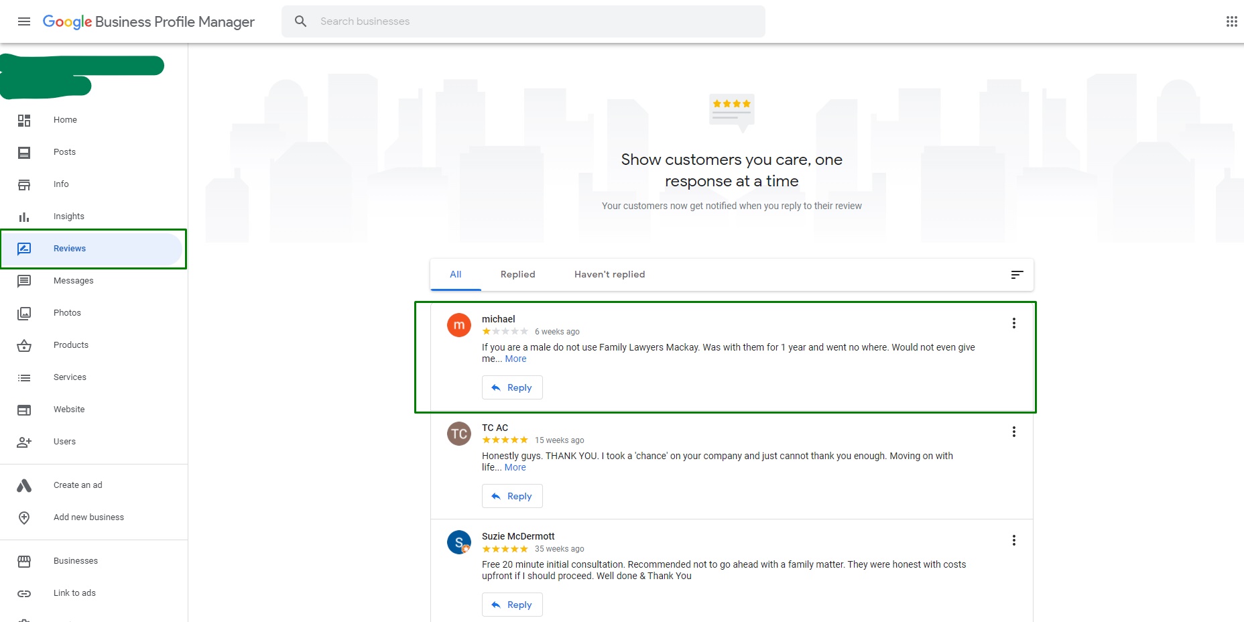Screen dimensions: 1244x622
Task: Click the Create an ad icon
Action: [x=24, y=485]
